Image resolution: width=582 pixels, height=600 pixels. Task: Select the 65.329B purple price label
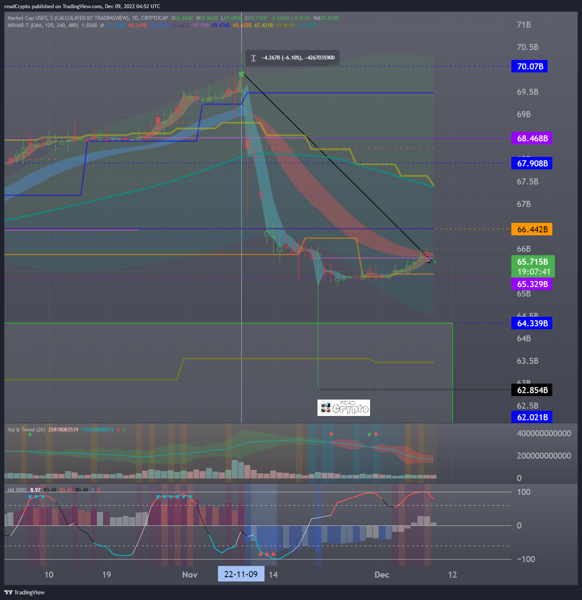532,284
